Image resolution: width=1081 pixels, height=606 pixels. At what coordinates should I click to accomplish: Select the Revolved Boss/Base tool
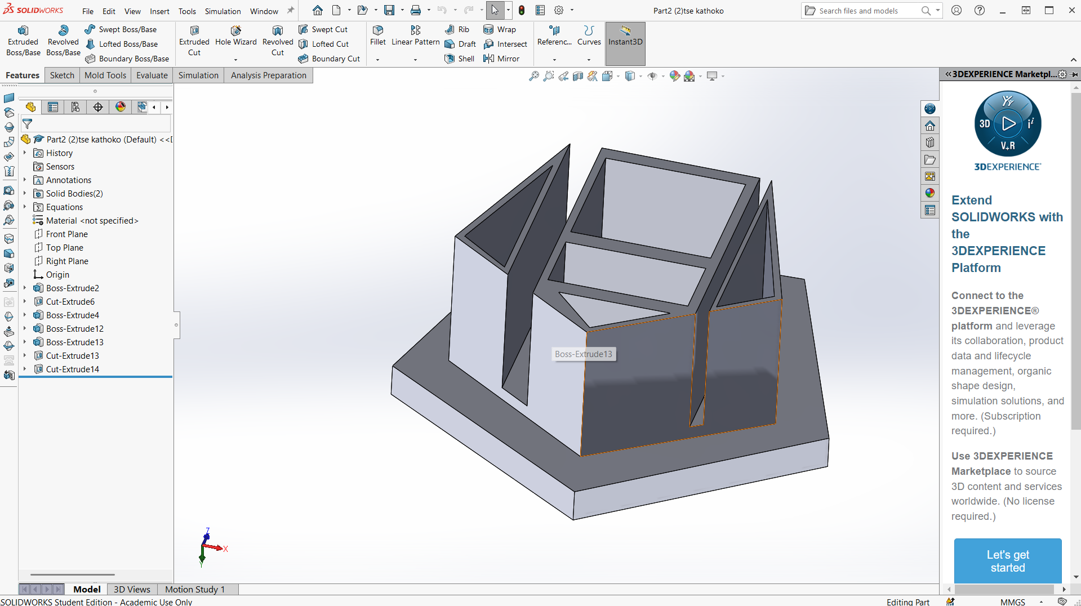(x=63, y=41)
